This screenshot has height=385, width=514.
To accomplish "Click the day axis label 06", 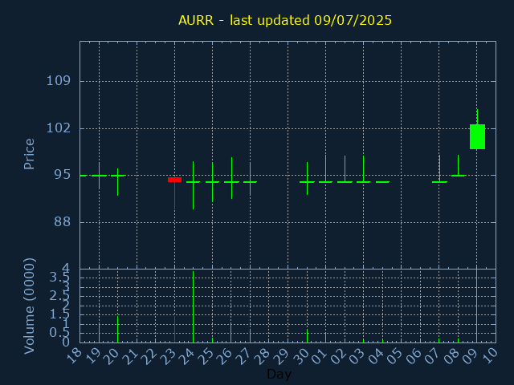I will 414,355.
